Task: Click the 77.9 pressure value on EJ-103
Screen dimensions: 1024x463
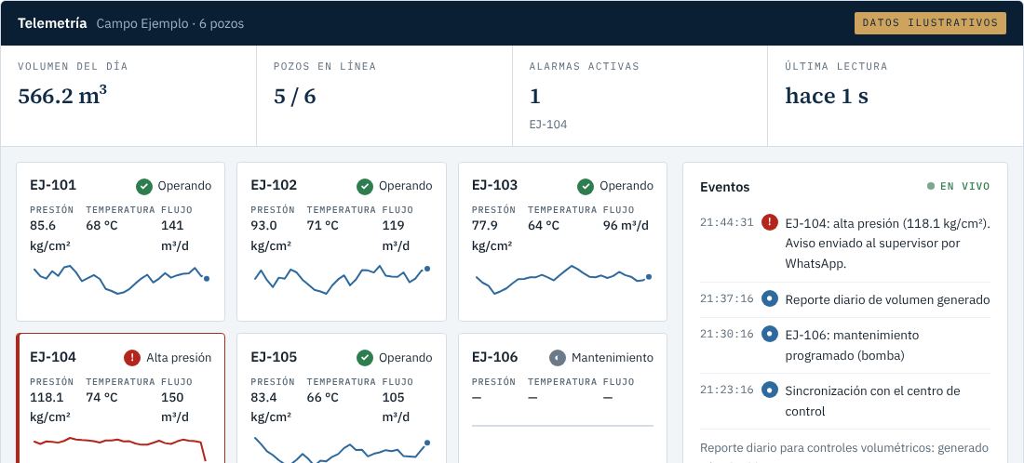Action: pos(485,226)
